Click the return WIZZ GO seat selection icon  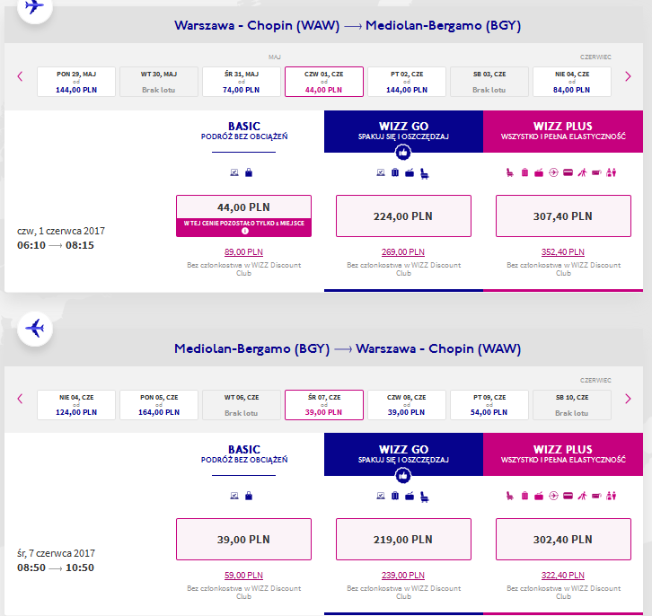click(x=425, y=497)
